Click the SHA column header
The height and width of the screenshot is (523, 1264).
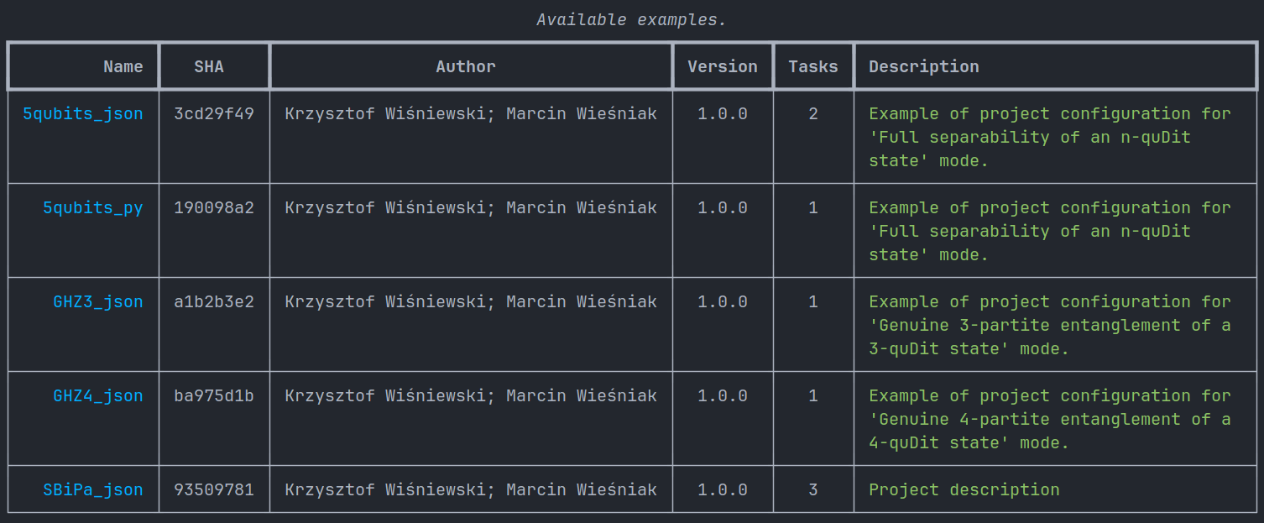pyautogui.click(x=209, y=67)
